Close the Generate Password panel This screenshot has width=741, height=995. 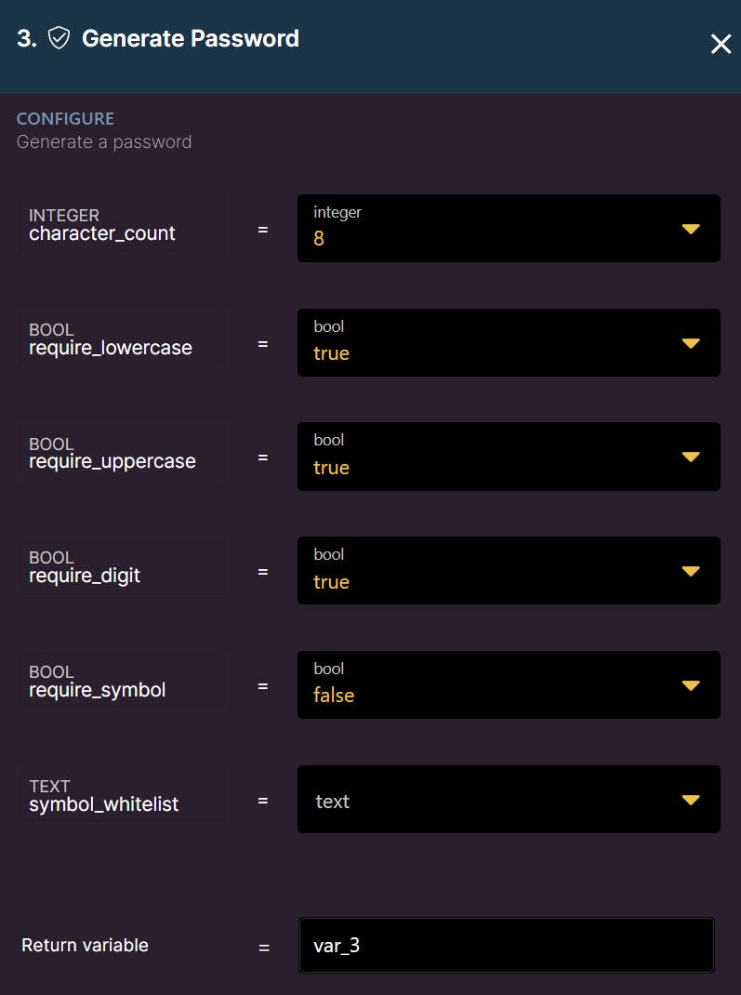pyautogui.click(x=721, y=44)
